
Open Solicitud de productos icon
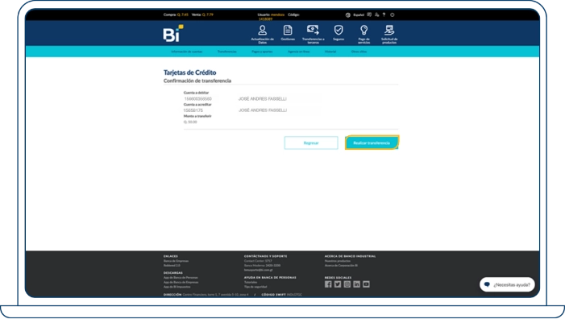389,34
